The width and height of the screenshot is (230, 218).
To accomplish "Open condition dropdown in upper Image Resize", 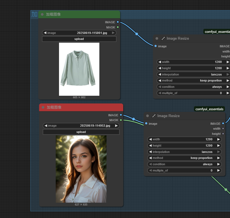I will [x=193, y=87].
